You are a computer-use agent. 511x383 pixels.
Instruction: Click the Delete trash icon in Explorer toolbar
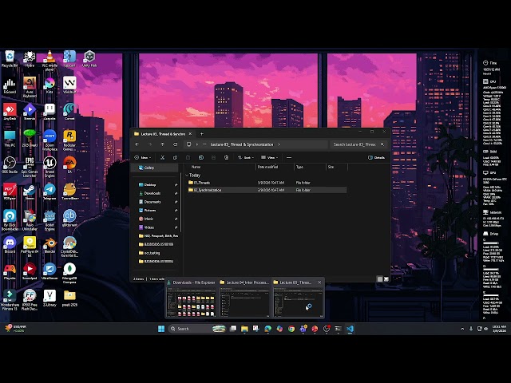click(x=227, y=158)
